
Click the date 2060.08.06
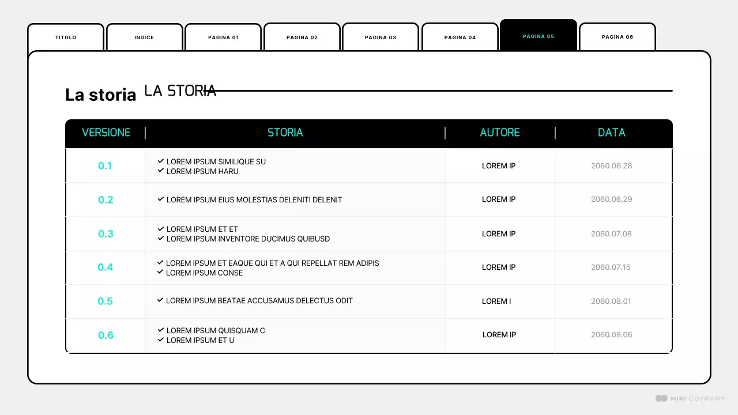click(612, 335)
